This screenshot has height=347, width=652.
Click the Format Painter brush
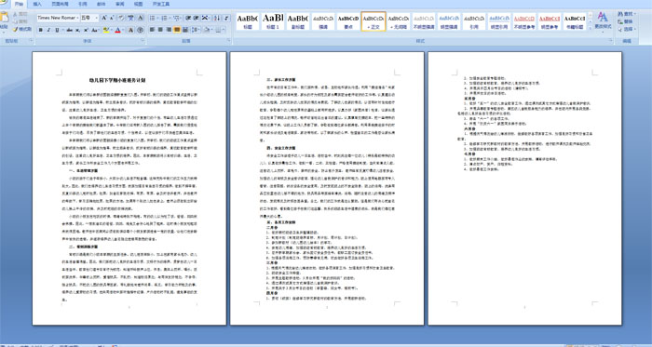[x=21, y=29]
